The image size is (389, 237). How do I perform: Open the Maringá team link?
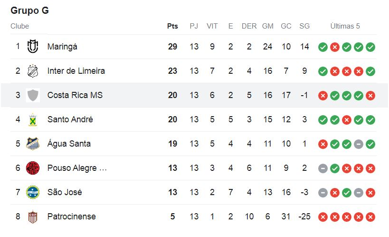point(62,47)
